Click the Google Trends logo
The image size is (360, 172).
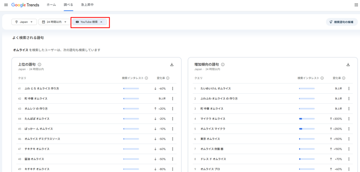coord(25,5)
